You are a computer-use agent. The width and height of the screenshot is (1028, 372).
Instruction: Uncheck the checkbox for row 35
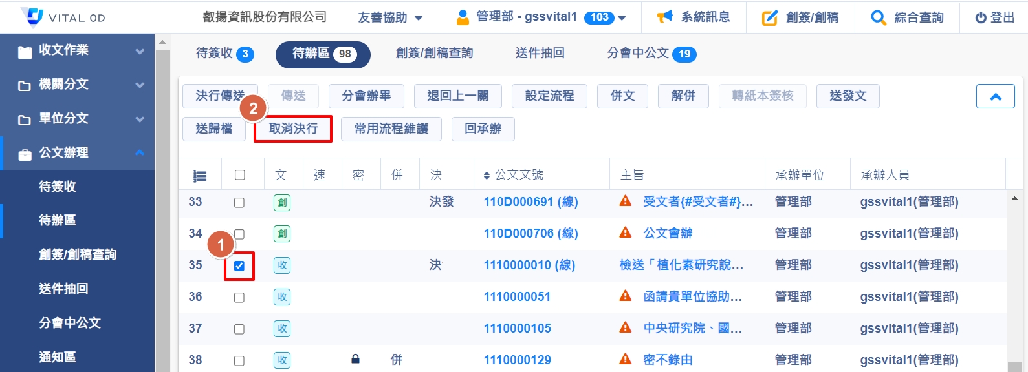click(239, 266)
